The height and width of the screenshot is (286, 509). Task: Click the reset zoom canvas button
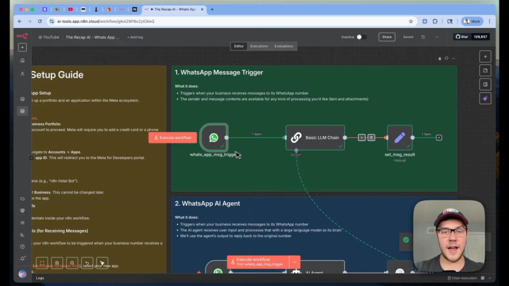(x=87, y=263)
